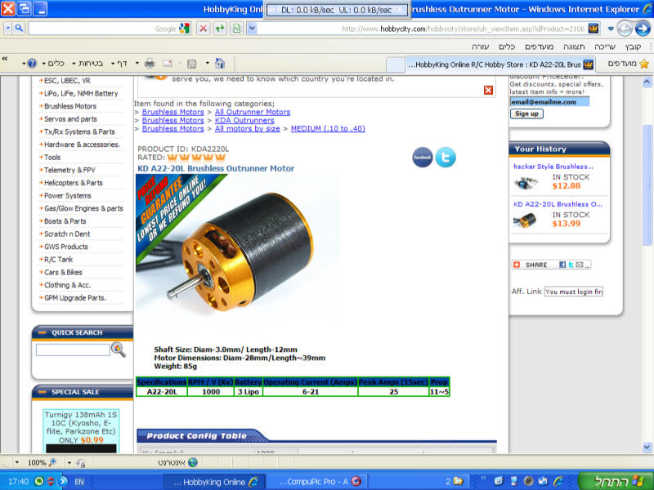
Task: Open recent pages dropdown beside Back button
Action: coord(611,29)
